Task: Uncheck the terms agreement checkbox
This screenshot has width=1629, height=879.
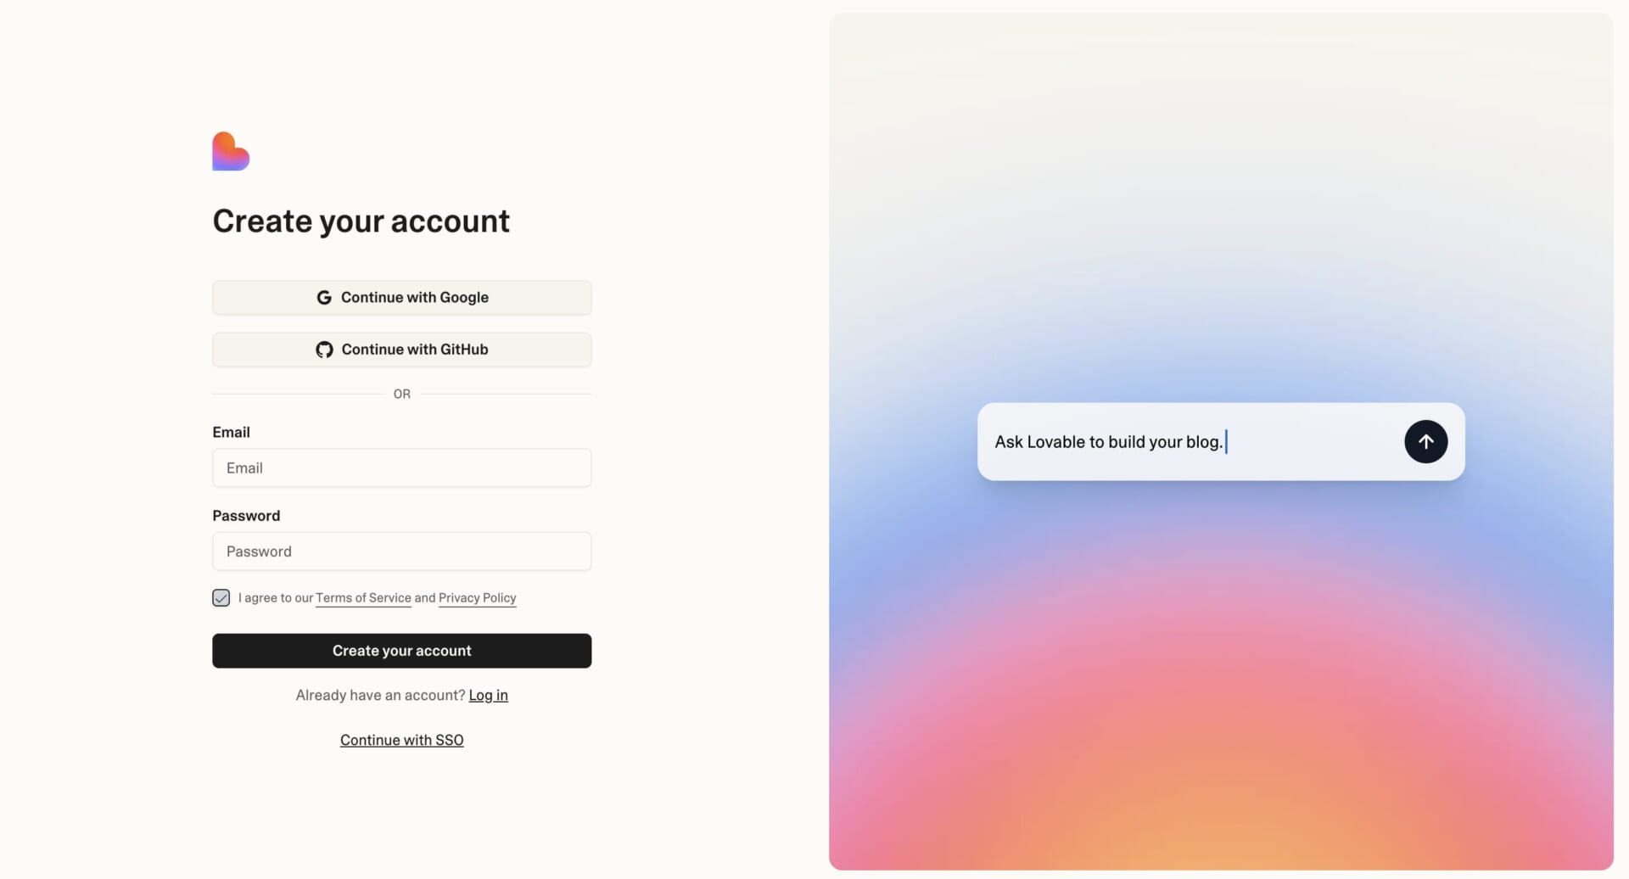Action: pos(221,598)
